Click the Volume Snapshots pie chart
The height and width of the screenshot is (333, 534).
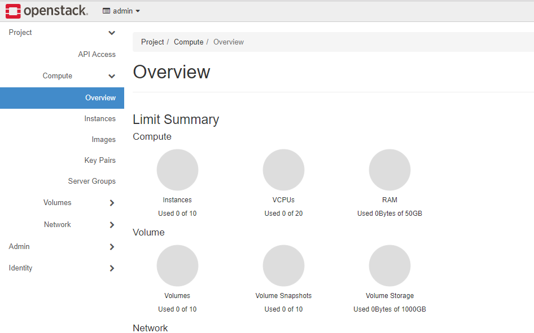(x=283, y=265)
